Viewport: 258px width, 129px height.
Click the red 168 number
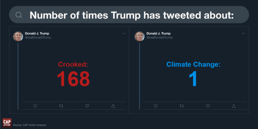click(74, 79)
